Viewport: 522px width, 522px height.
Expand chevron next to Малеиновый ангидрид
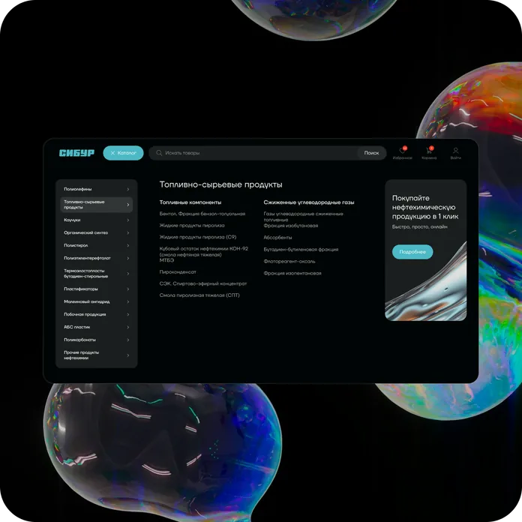click(x=127, y=301)
